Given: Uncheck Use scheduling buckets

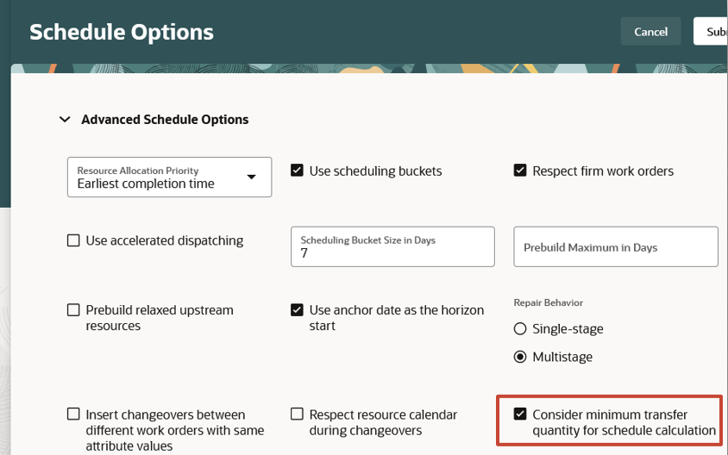Looking at the screenshot, I should click(x=297, y=171).
